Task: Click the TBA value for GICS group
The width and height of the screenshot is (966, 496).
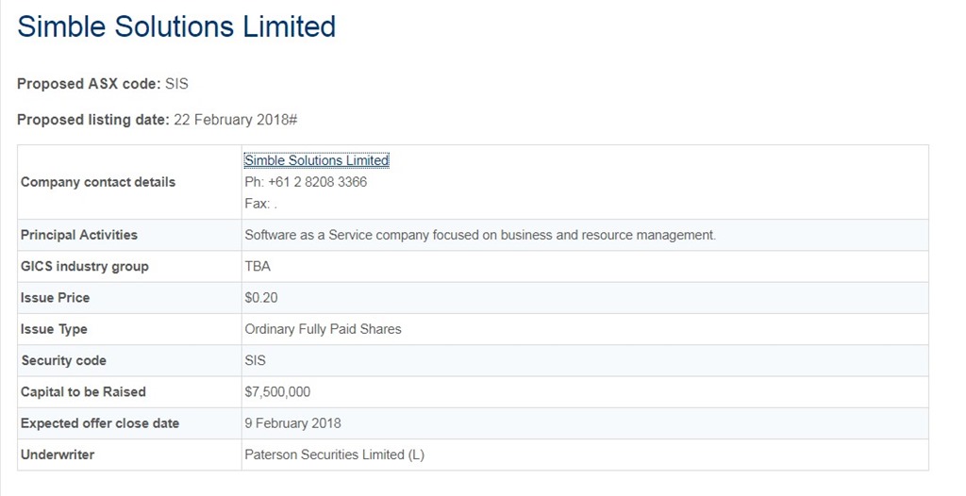Action: click(258, 267)
